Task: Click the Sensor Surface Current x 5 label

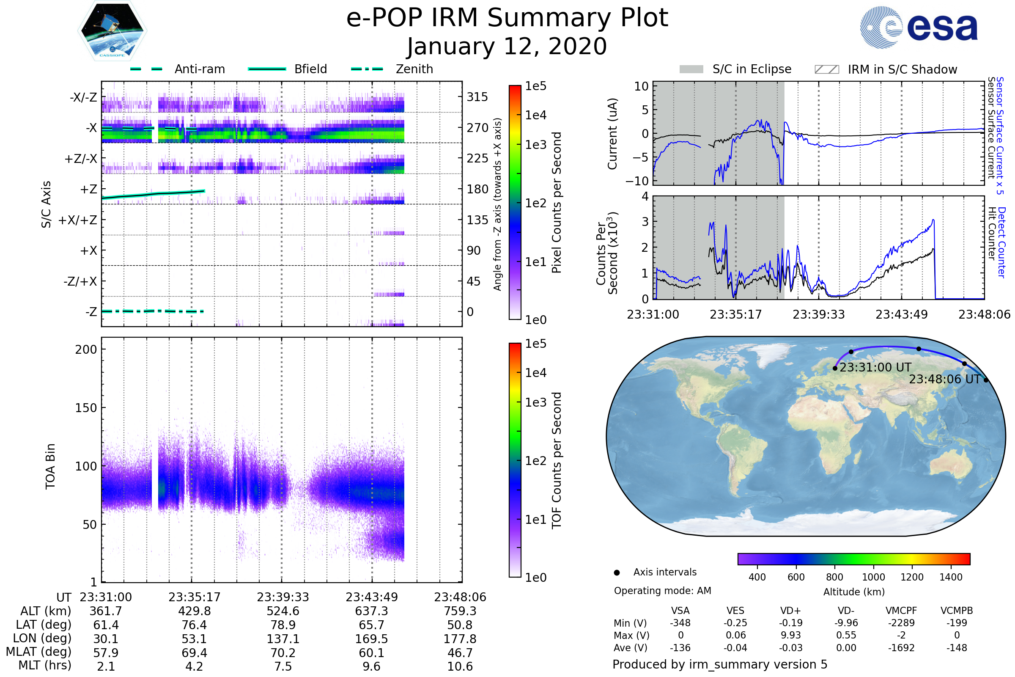Action: coord(999,135)
